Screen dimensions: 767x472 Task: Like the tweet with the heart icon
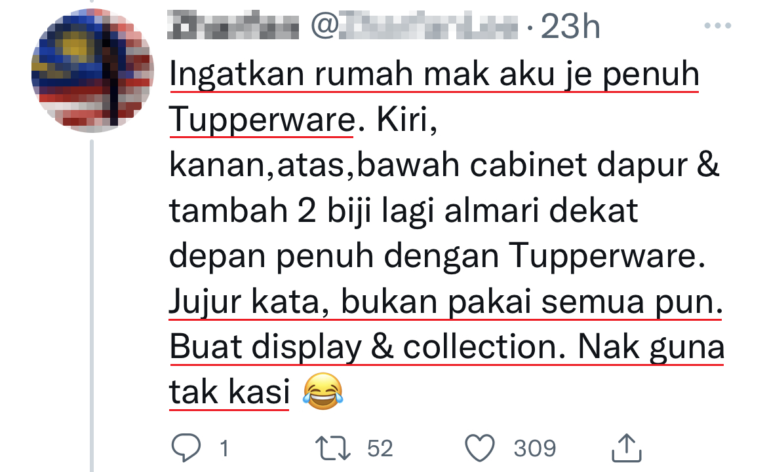479,448
